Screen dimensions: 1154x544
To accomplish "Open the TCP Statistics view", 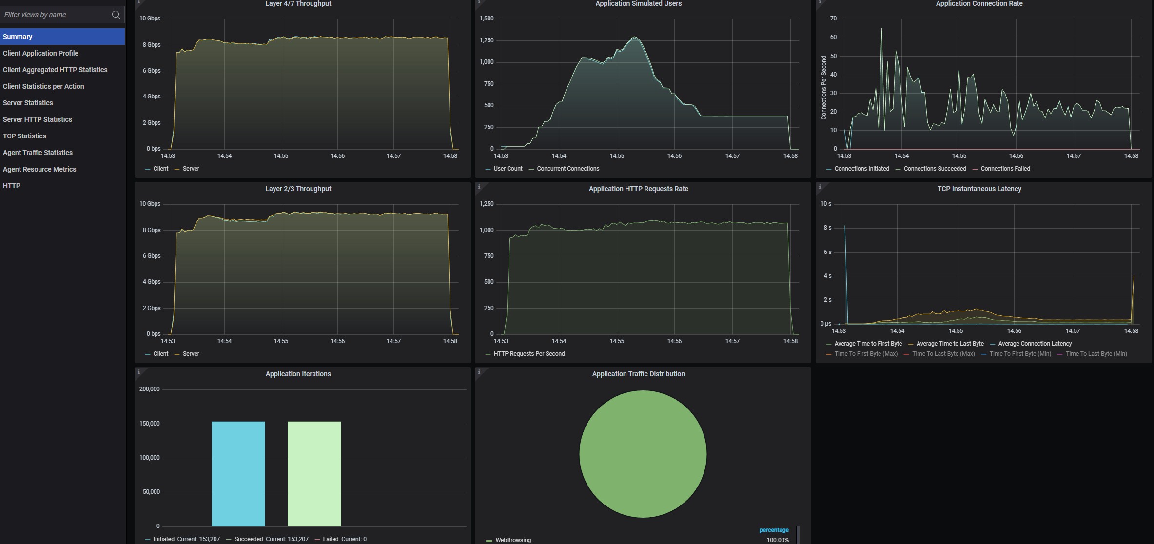I will [24, 136].
